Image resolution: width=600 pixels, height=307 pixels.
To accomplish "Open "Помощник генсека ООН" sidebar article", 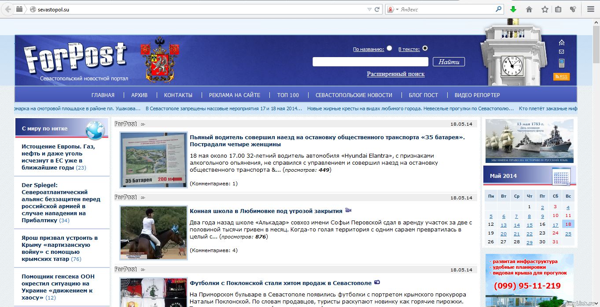I will pyautogui.click(x=58, y=287).
